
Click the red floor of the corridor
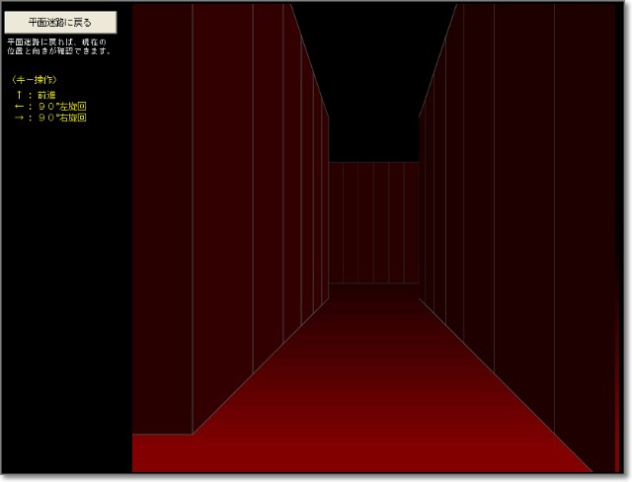pyautogui.click(x=375, y=395)
